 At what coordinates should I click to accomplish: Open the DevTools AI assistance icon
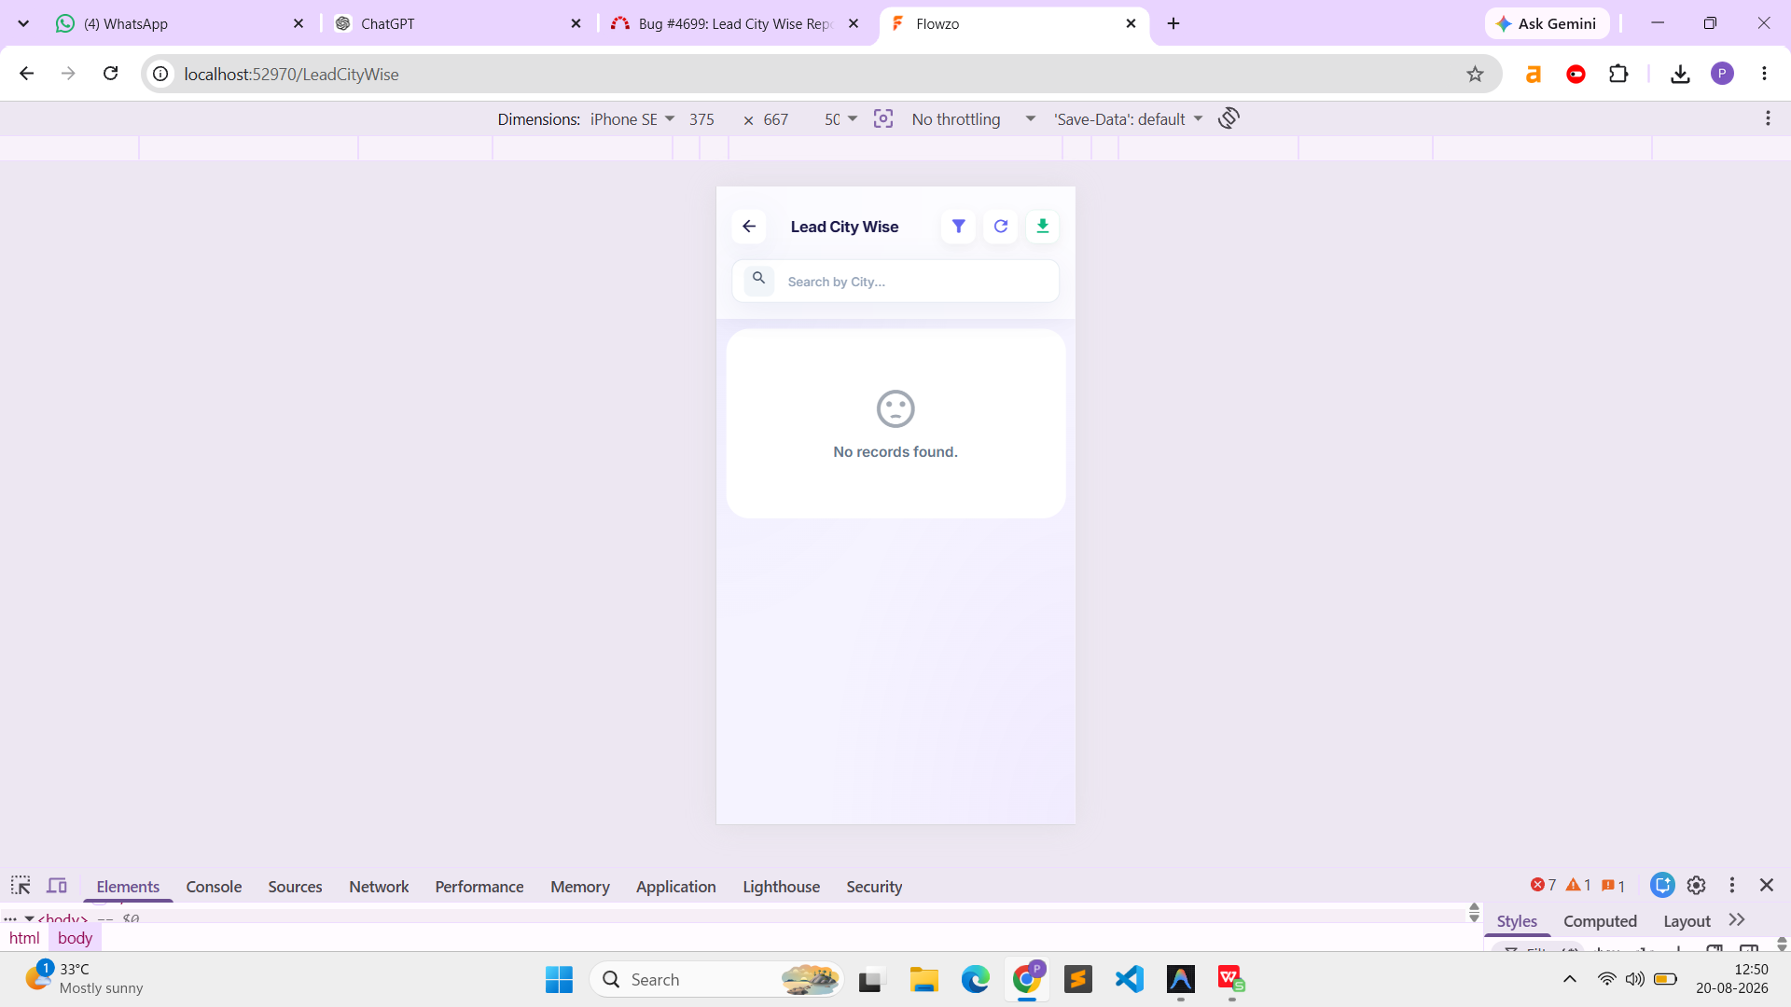[1662, 885]
